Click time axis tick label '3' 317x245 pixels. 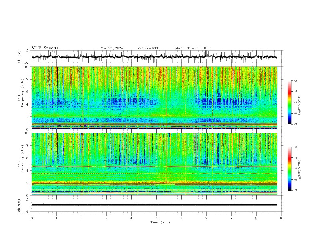(106, 218)
